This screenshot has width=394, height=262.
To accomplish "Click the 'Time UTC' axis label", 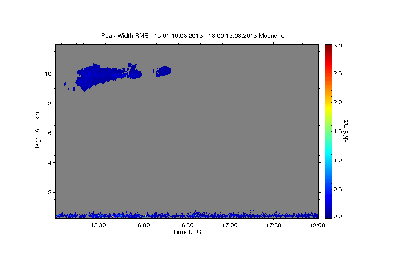I will (187, 232).
